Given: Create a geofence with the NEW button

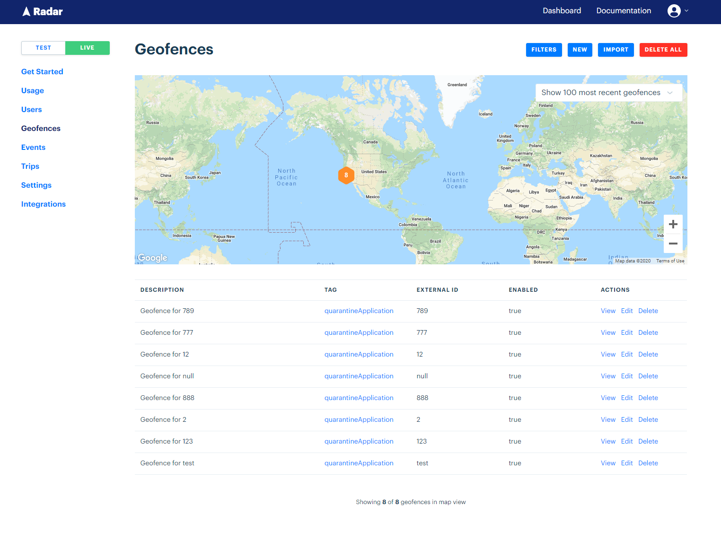Looking at the screenshot, I should click(580, 50).
